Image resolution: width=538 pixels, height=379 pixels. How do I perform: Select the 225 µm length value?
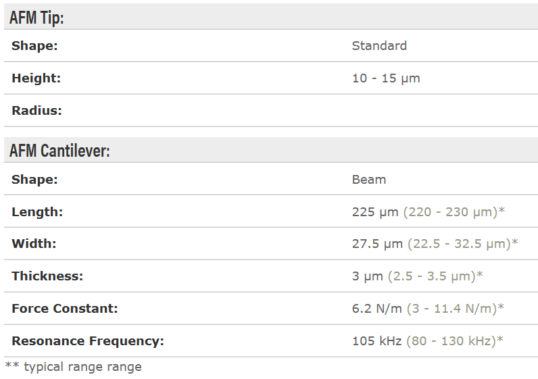[x=376, y=212]
